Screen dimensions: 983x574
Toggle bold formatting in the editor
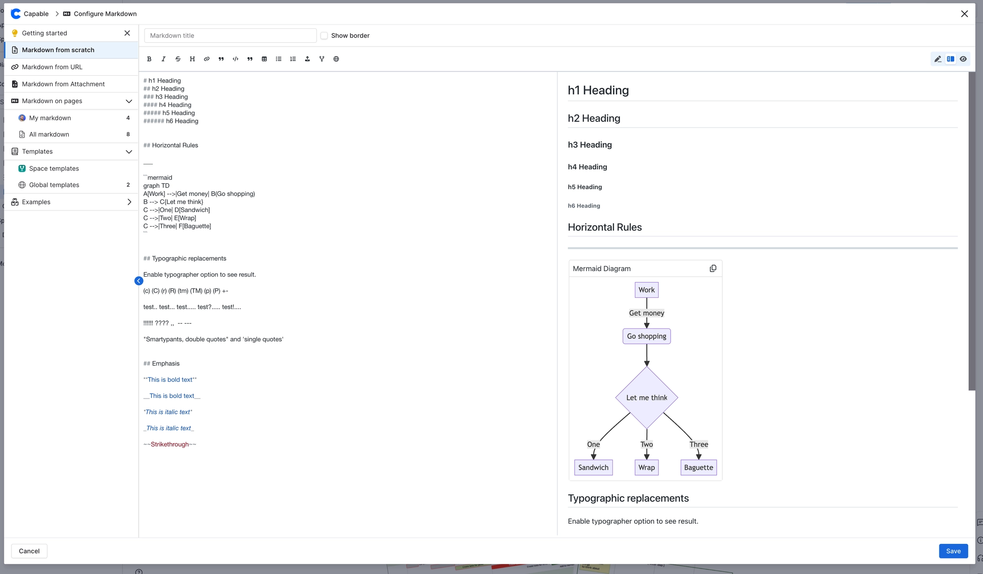point(149,59)
